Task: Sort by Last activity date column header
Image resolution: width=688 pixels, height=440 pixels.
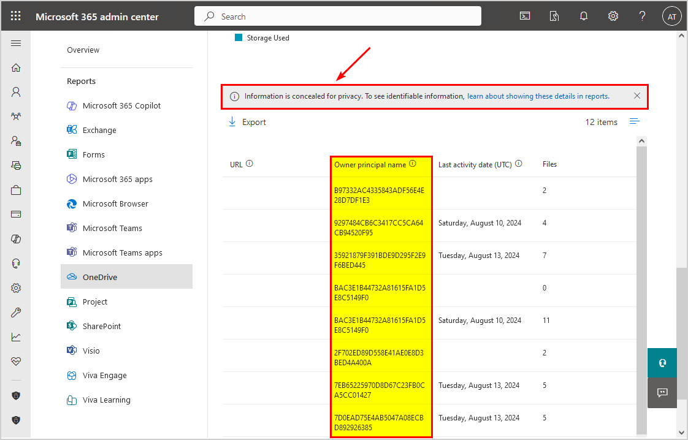Action: 476,164
